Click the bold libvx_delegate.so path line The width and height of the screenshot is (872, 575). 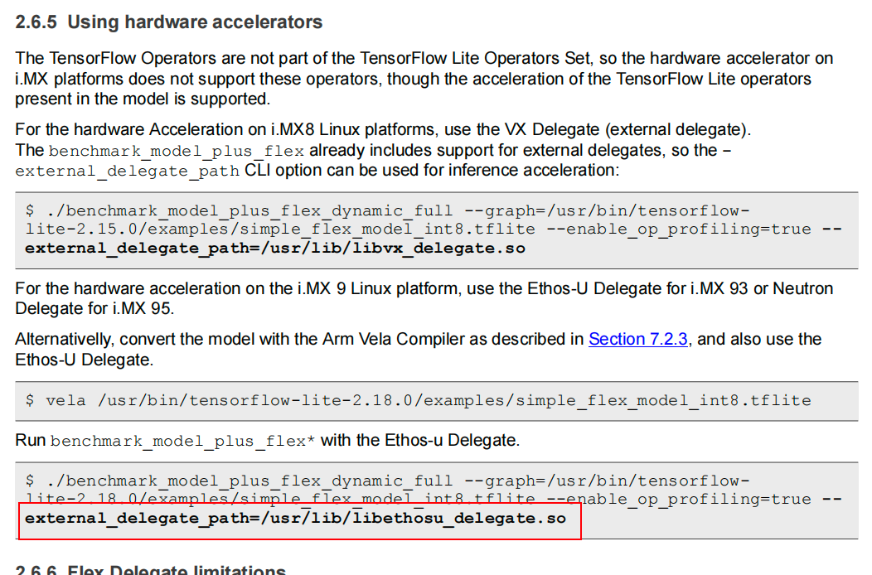coord(274,247)
